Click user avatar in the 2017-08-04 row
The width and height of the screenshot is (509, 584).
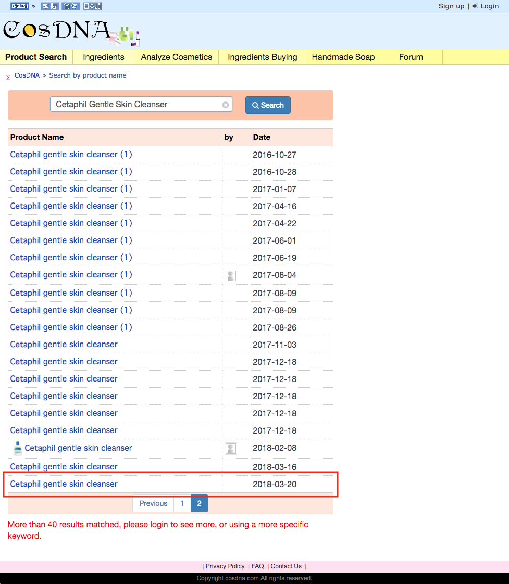[231, 276]
